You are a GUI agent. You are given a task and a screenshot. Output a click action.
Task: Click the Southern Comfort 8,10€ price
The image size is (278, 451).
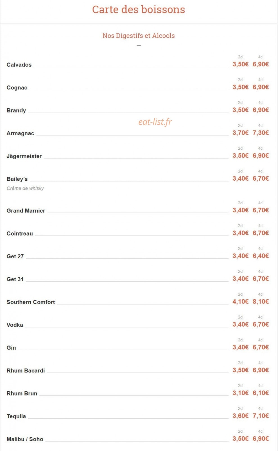(x=261, y=302)
